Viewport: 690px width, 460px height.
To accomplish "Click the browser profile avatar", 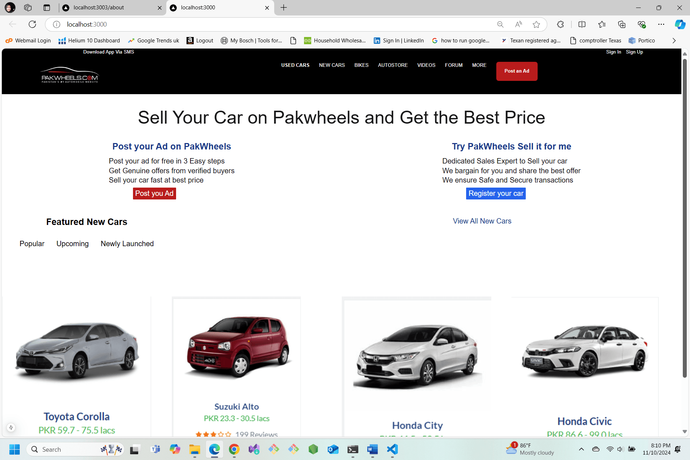I will point(10,8).
